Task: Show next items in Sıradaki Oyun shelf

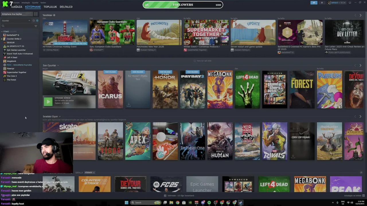Action: pos(360,116)
